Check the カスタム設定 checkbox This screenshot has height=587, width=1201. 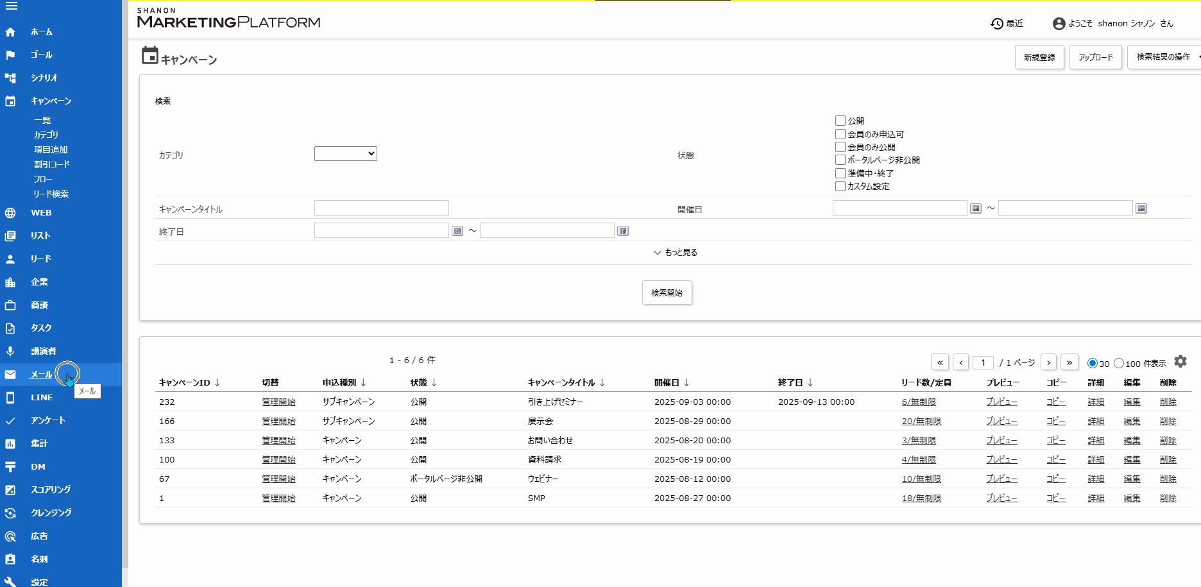coord(840,186)
